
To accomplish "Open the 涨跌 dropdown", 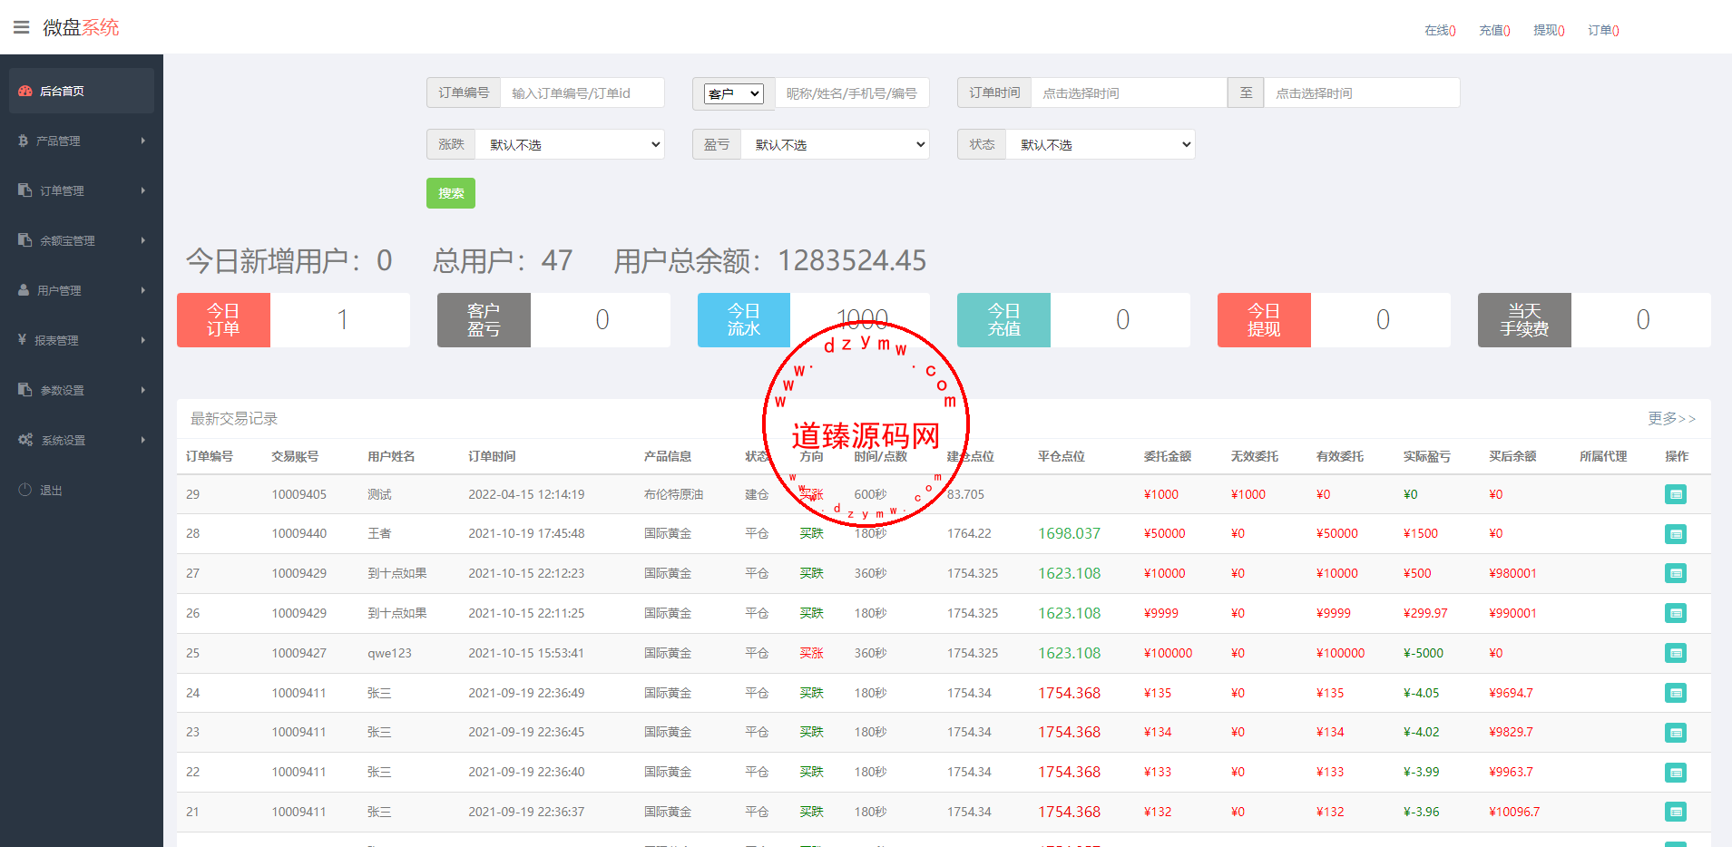I will pyautogui.click(x=570, y=144).
